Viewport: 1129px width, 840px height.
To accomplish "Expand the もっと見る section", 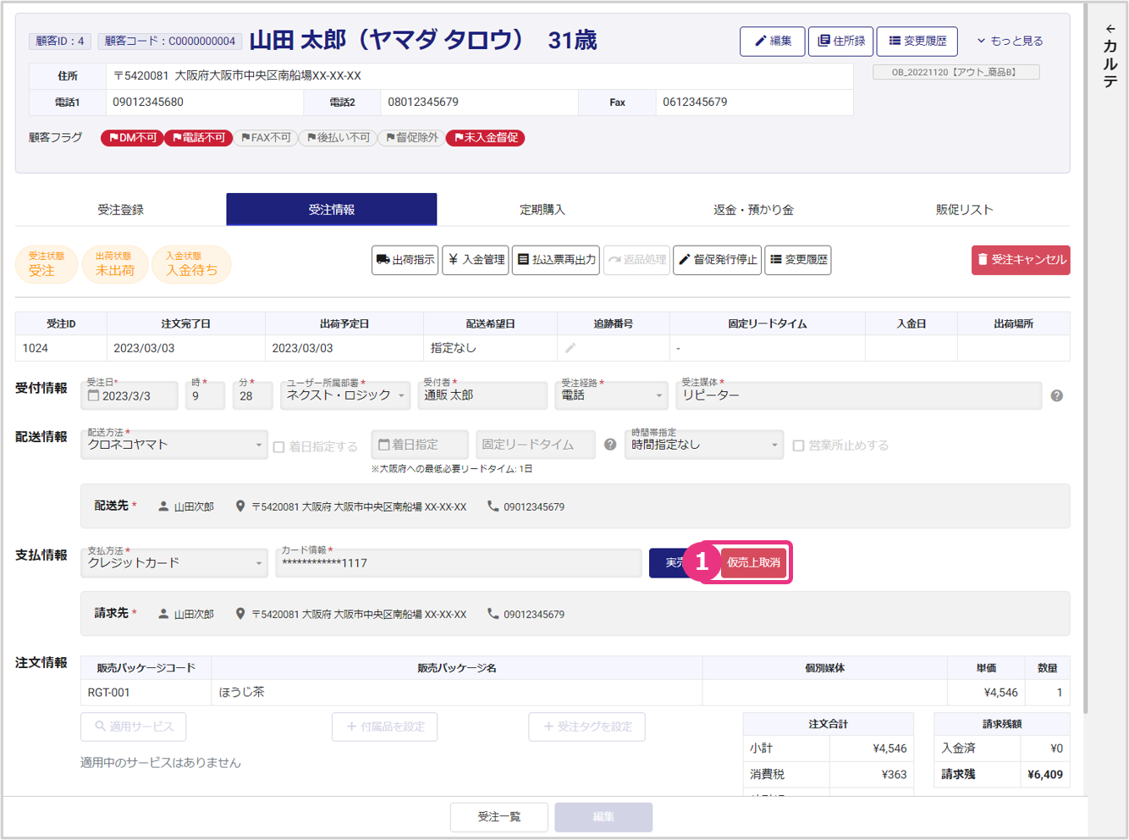I will 1009,41.
